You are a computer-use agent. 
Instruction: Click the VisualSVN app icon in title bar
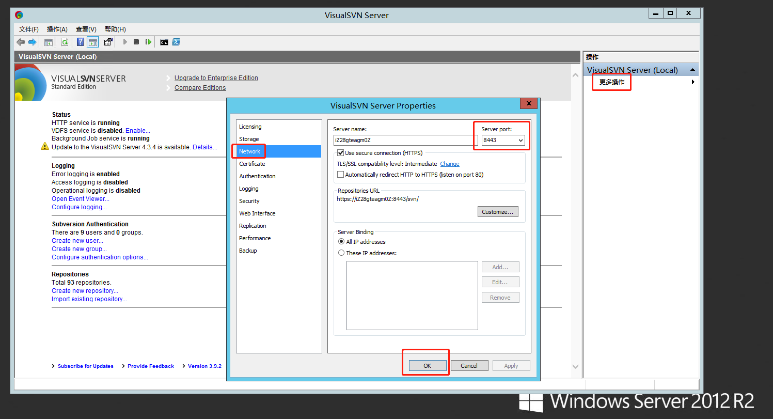tap(19, 15)
